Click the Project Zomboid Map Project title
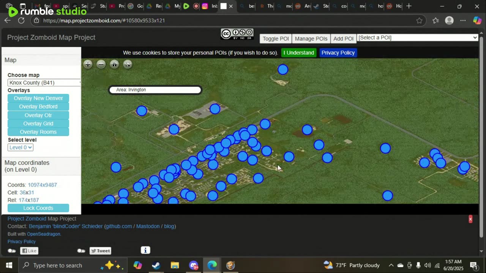This screenshot has height=273, width=486. [x=51, y=38]
